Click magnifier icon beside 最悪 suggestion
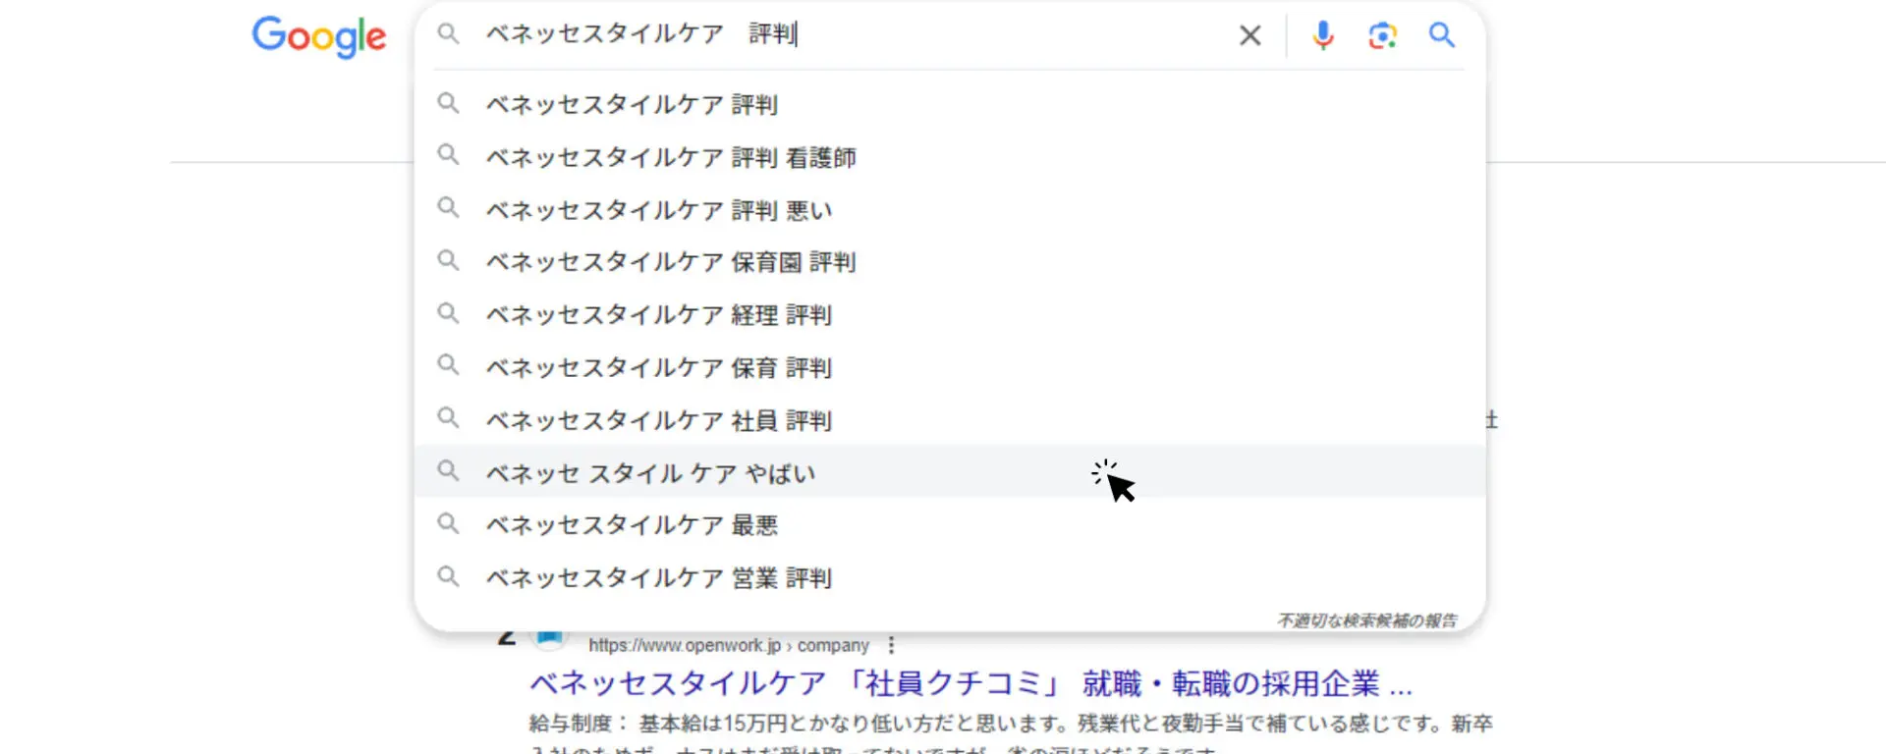The height and width of the screenshot is (754, 1886). (x=448, y=523)
